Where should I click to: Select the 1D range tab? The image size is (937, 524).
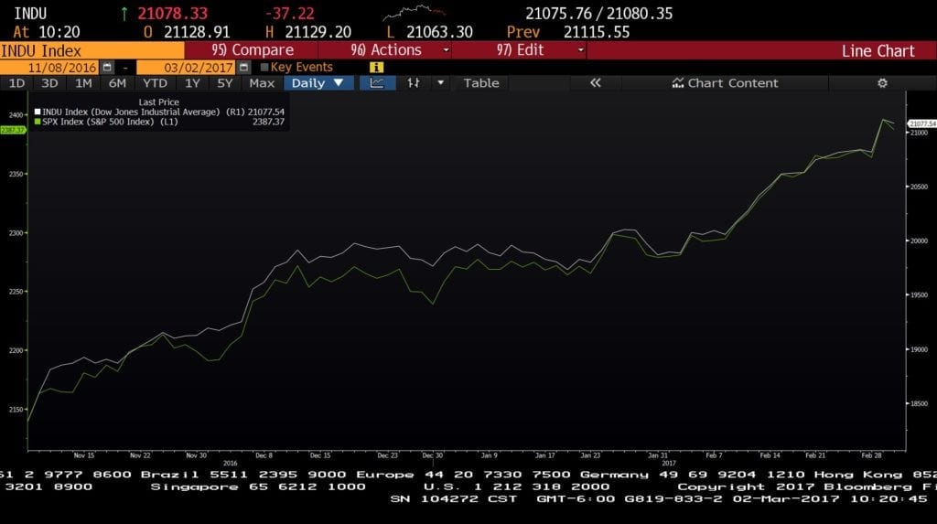[x=16, y=83]
